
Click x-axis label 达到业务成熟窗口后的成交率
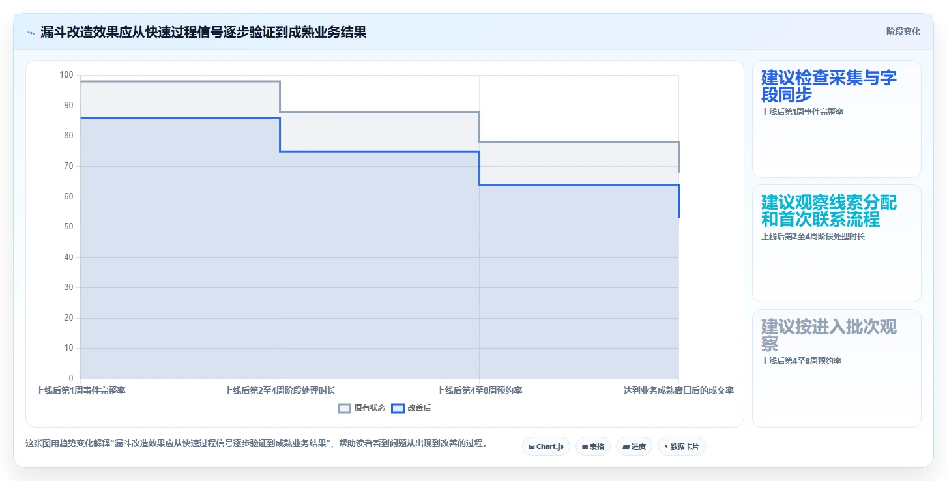[678, 390]
